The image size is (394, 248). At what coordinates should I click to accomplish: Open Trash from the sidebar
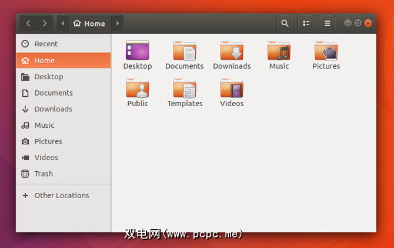tap(64, 174)
